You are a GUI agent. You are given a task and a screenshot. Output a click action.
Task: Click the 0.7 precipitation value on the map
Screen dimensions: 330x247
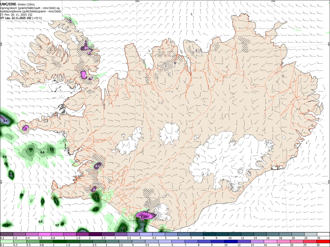point(57,225)
